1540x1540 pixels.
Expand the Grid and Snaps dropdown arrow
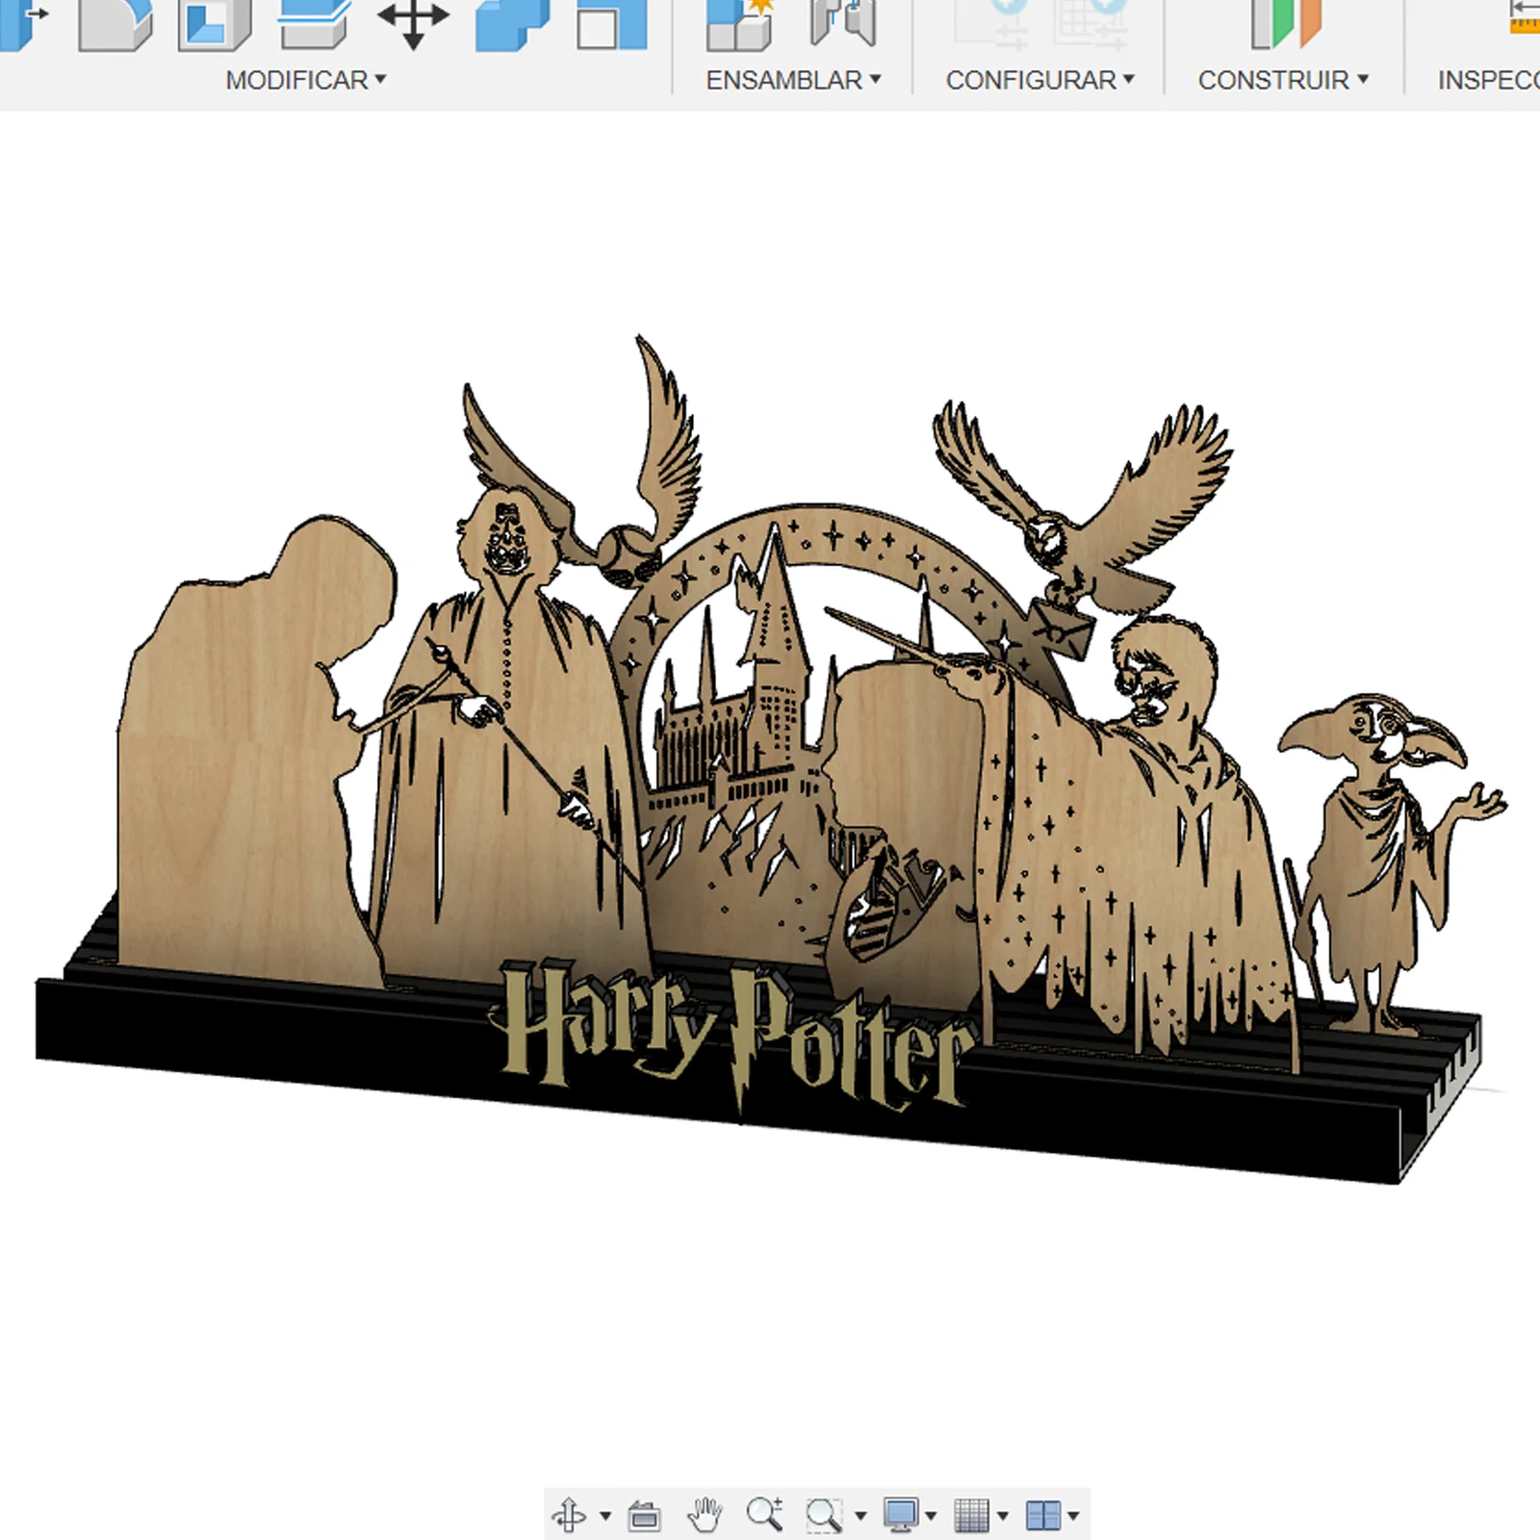tap(1002, 1517)
